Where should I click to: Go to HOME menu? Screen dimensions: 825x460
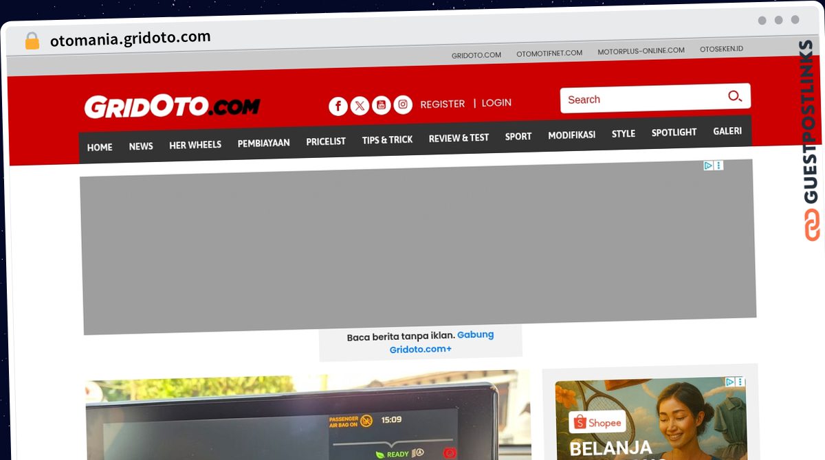100,147
